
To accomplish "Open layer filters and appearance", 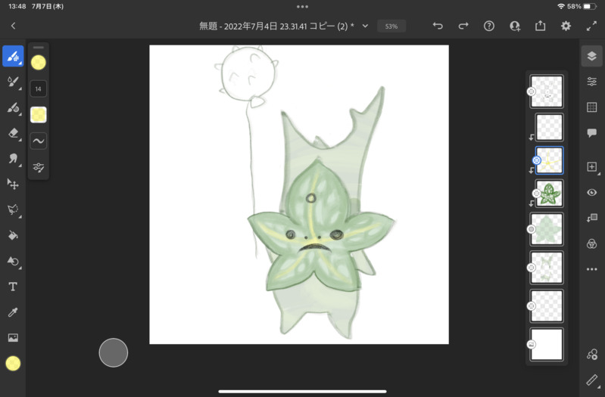I will (x=591, y=243).
